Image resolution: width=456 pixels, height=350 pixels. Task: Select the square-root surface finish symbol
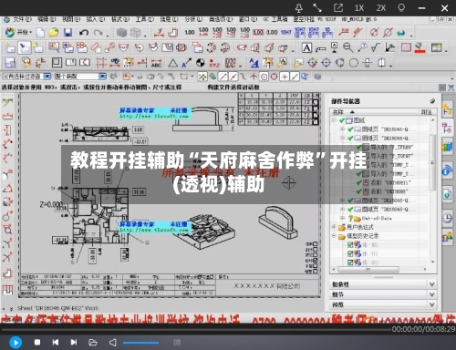[376, 47]
